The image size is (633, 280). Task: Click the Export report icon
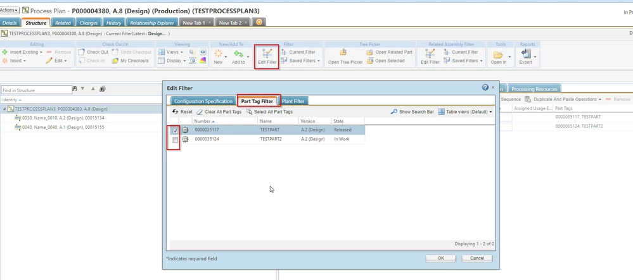point(526,54)
